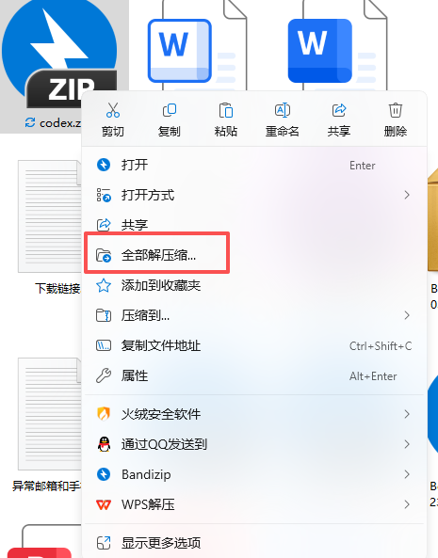Click the Share (共享) icon in top row
This screenshot has height=558, width=438.
point(339,110)
